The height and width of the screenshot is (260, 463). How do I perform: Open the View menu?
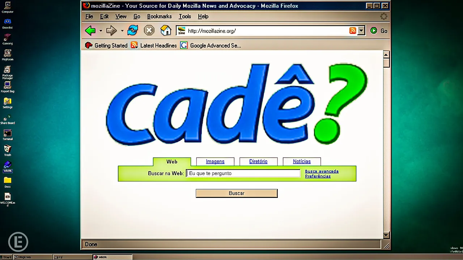[x=121, y=16]
